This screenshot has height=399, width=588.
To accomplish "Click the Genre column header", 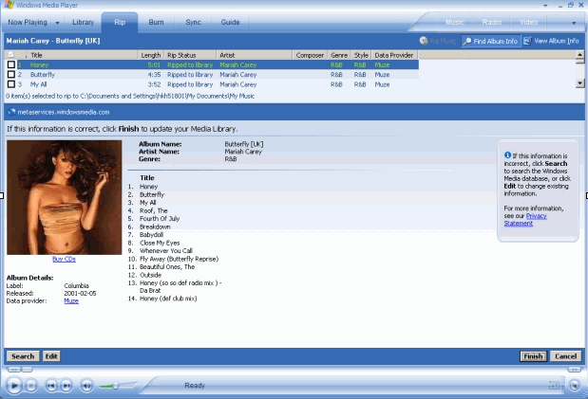I will (338, 55).
